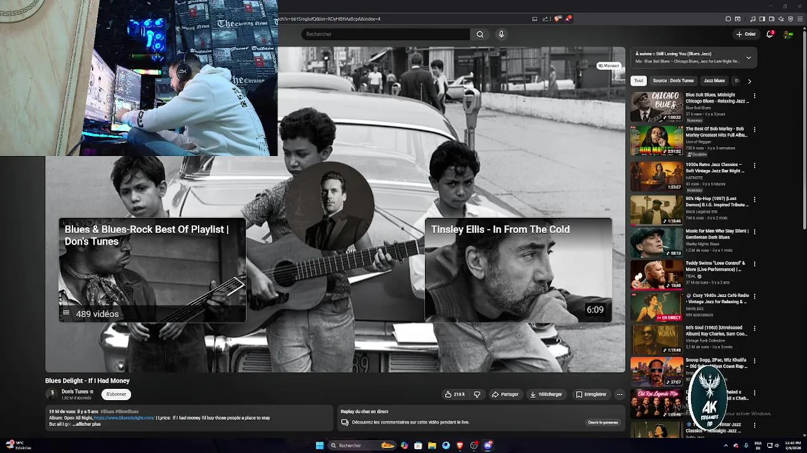
Task: Open options for Music for Men video
Action: [754, 232]
